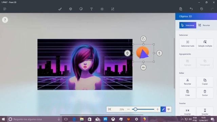This screenshot has width=217, height=122.
Task: Click the X-axis rotation handle below object
Action: click(x=143, y=67)
